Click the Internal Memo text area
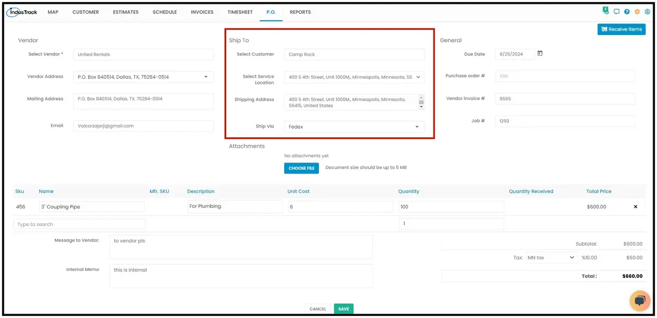657x318 pixels. [241, 276]
